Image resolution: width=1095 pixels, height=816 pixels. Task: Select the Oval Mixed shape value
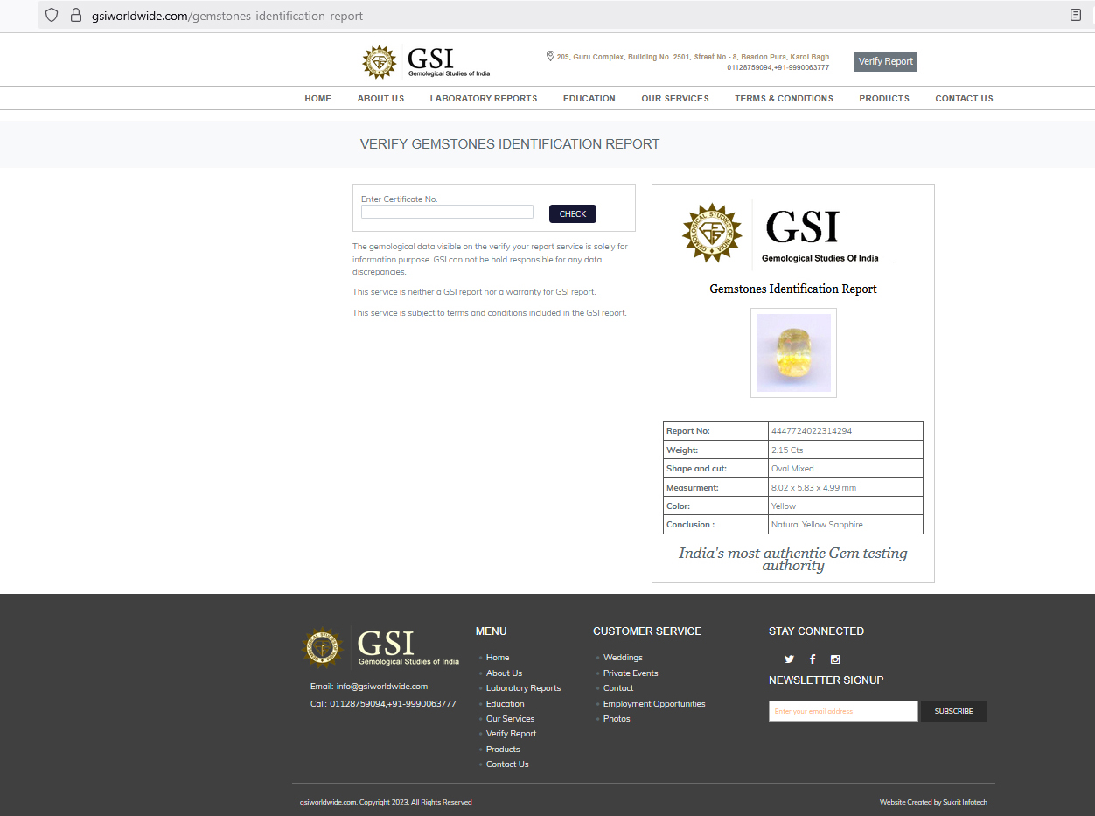792,469
